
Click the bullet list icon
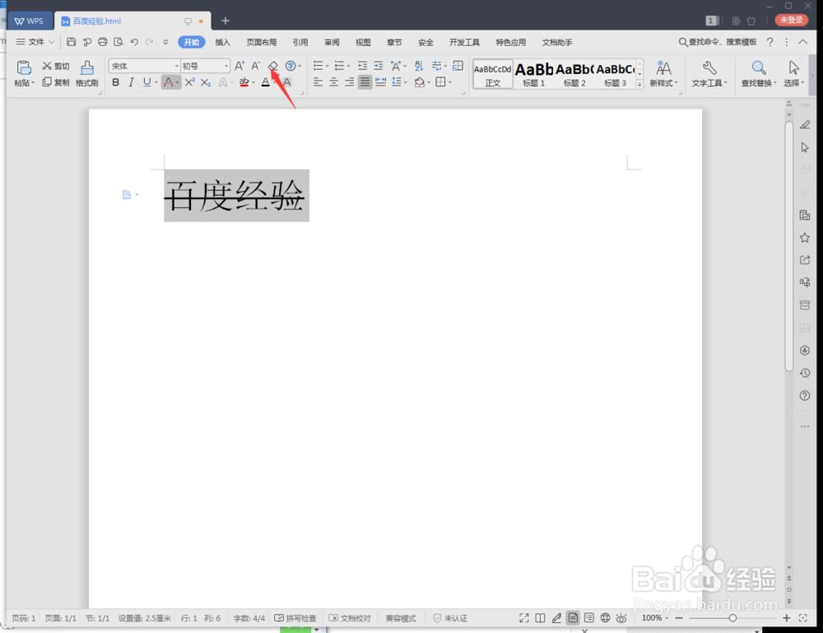point(318,66)
